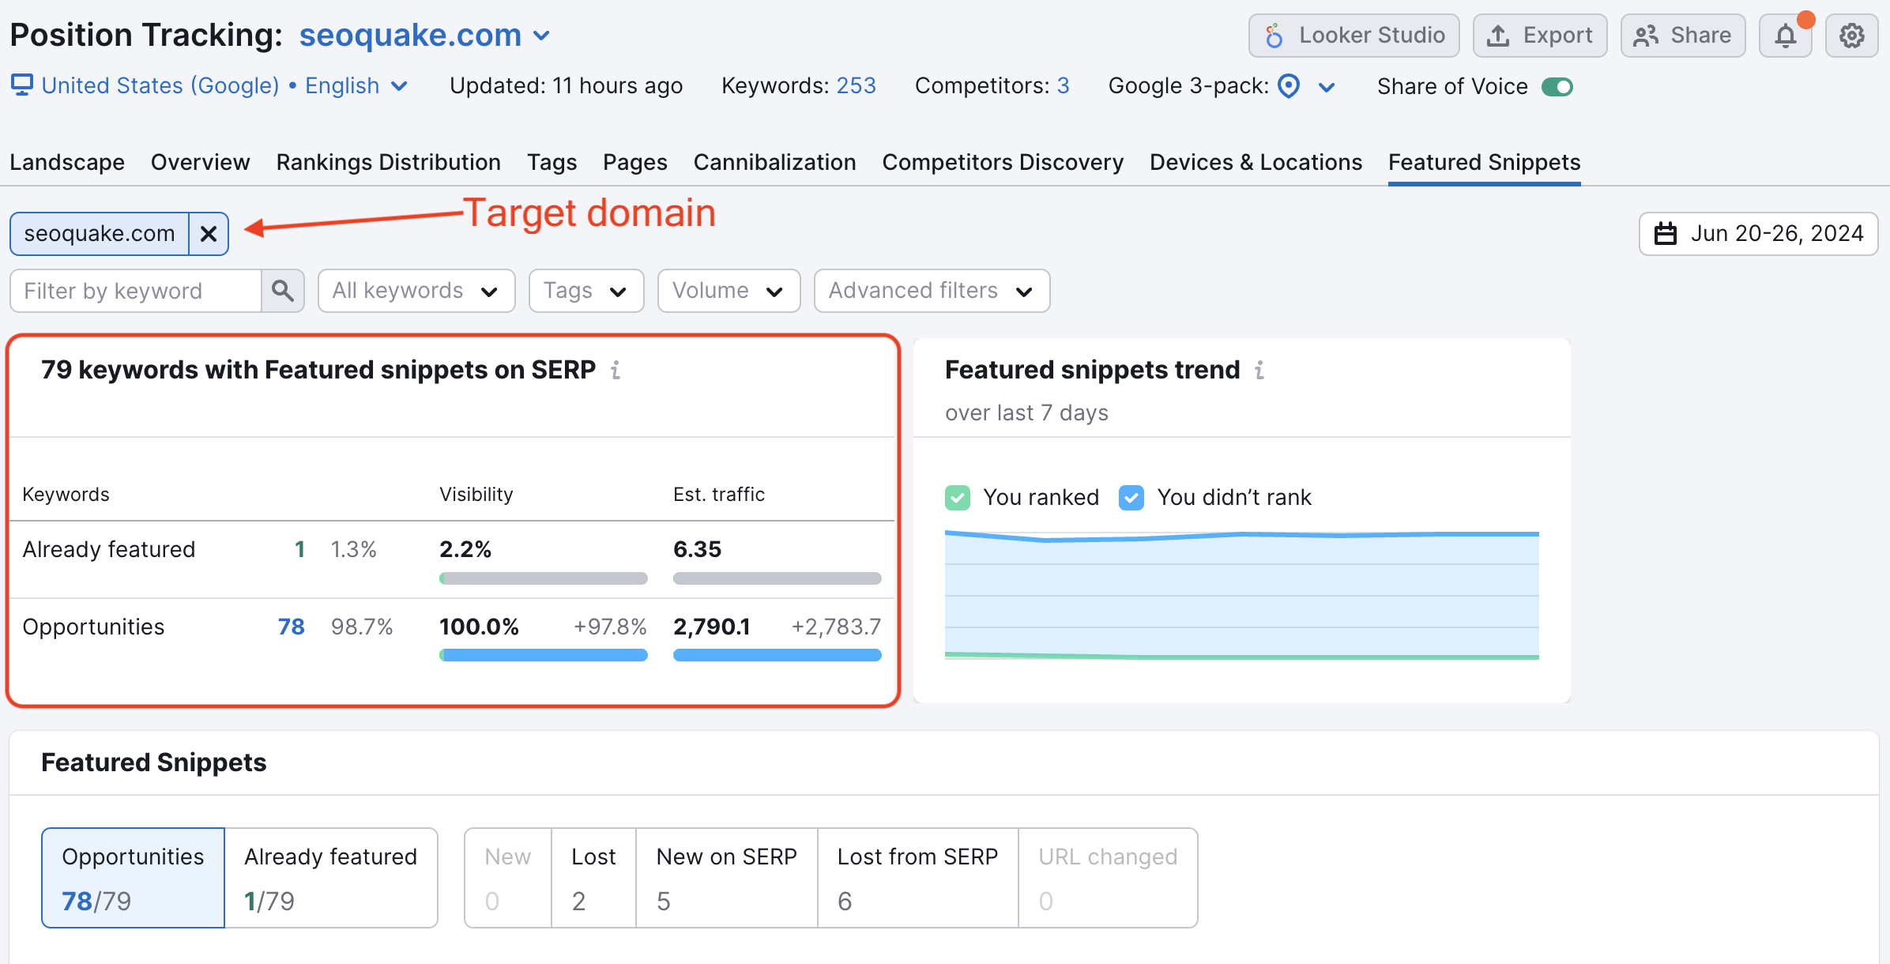Open the Volume filter dropdown
Screen dimensions: 1890x964
click(x=729, y=291)
